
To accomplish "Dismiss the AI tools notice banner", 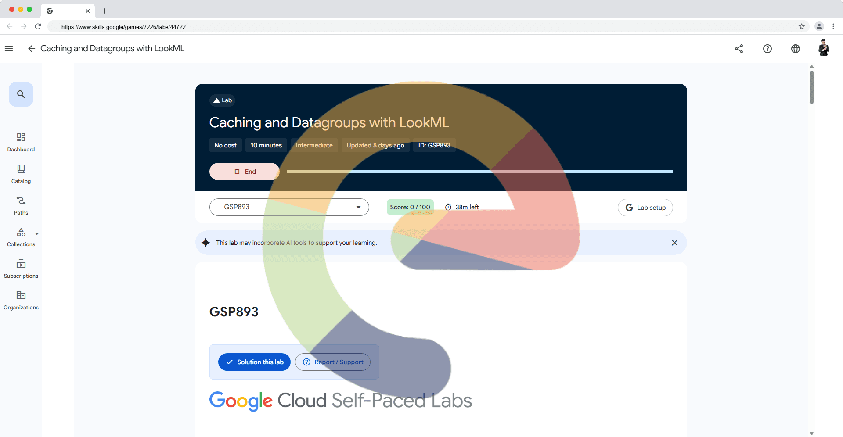I will pos(674,243).
